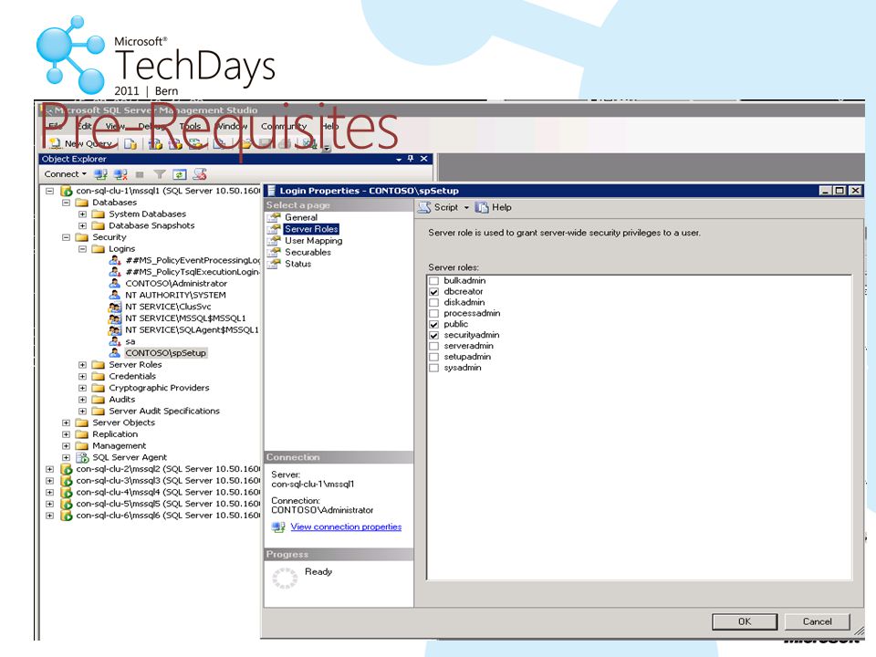This screenshot has width=876, height=657.
Task: Open the Connect dropdown in Object Explorer
Action: click(66, 174)
